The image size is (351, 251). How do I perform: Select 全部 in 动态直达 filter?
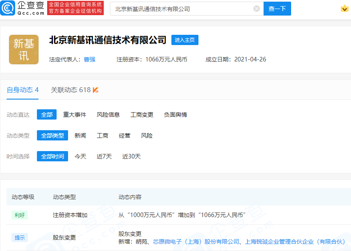(x=47, y=115)
